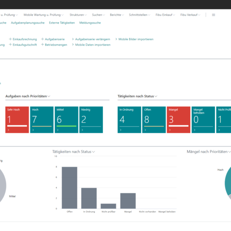Screen dimensions: 231x231
Task: Click the plus icon beside Aufgabenserie
Action: (x=43, y=39)
